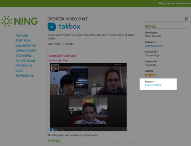The height and width of the screenshot is (146, 191).
Task: Click the Ning logo
Action: click(x=20, y=21)
